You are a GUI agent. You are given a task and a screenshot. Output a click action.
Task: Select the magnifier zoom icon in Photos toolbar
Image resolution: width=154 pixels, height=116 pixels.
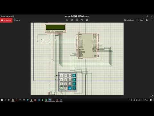click(x=67, y=20)
